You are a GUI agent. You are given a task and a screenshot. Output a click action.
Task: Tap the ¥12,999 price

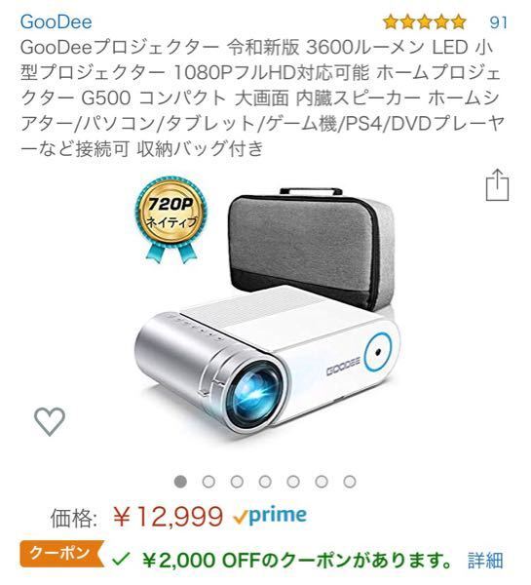point(168,517)
